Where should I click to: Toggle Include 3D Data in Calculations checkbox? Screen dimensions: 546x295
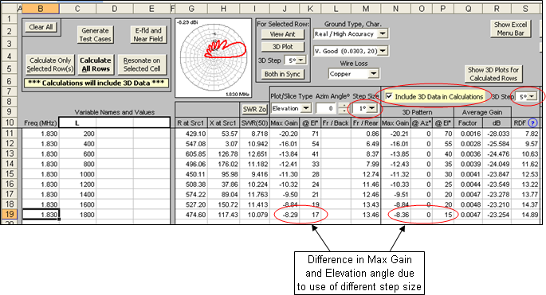[x=389, y=96]
